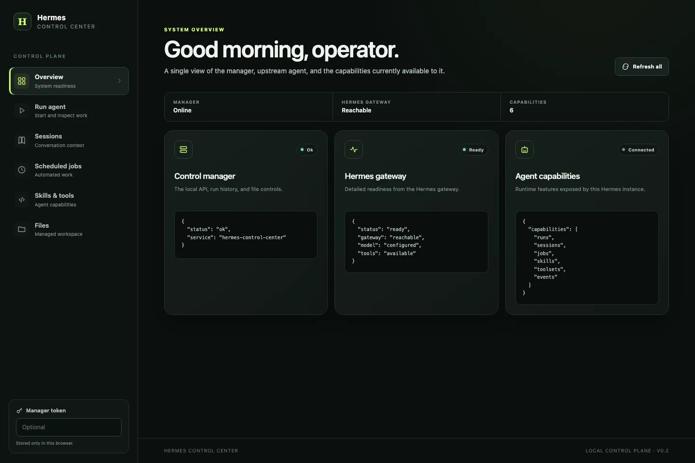Click the Agent capabilities card title

547,177
